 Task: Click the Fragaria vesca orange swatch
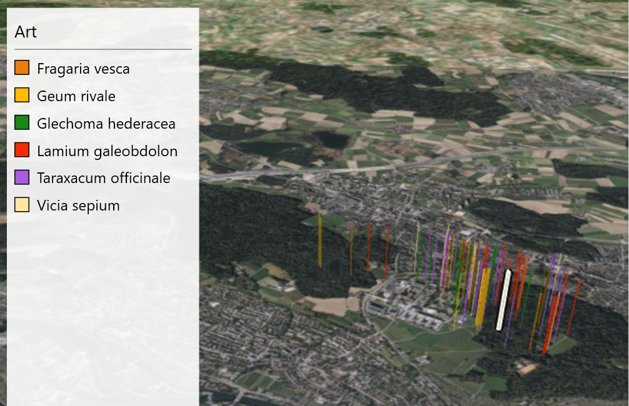coord(22,67)
